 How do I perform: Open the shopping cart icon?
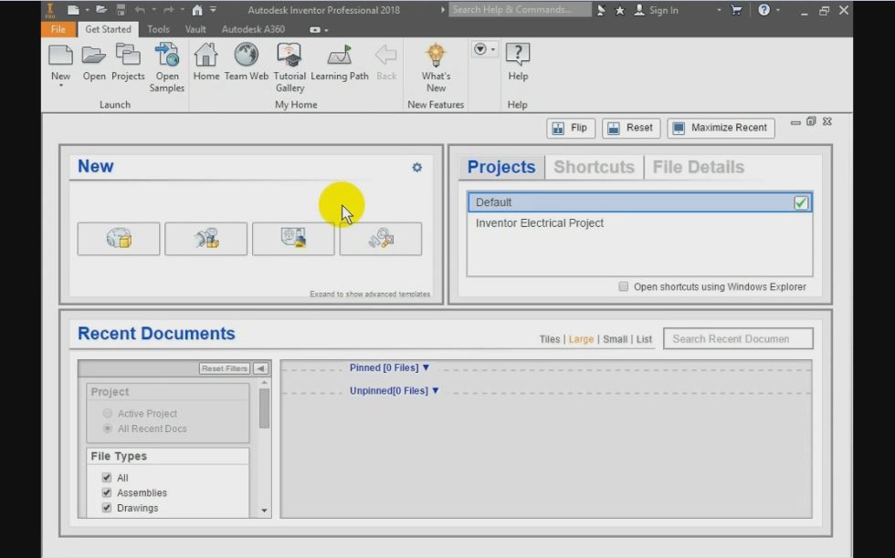coord(736,10)
